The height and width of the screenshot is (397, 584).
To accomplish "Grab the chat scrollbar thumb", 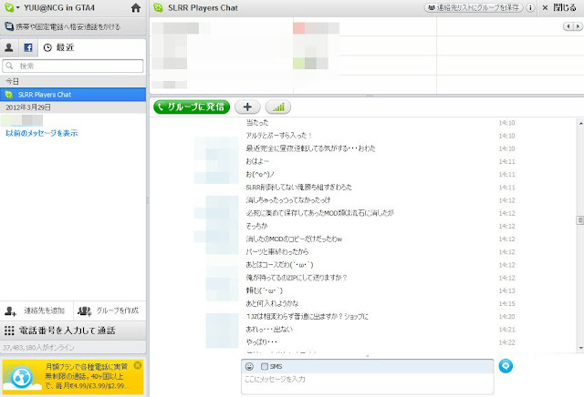I will pos(580,220).
